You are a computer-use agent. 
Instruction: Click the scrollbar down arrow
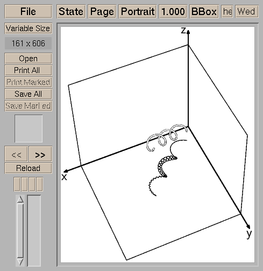click(x=20, y=262)
